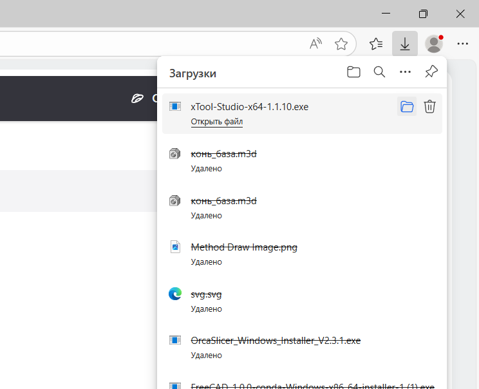
Task: Click the xTool-Studio exe file icon
Action: pos(175,106)
